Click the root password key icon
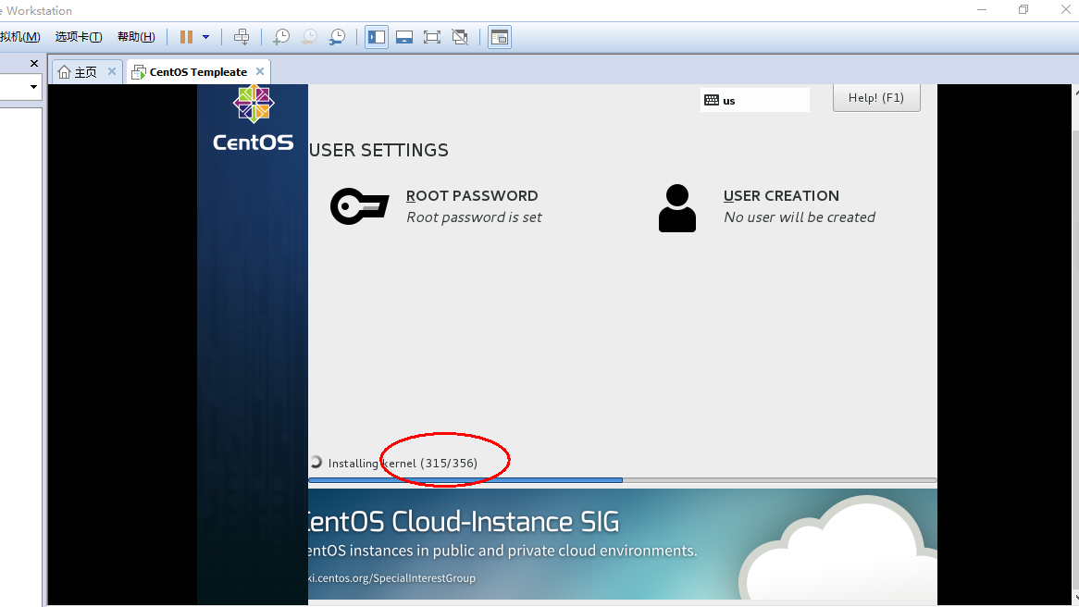The height and width of the screenshot is (607, 1079). pyautogui.click(x=359, y=205)
